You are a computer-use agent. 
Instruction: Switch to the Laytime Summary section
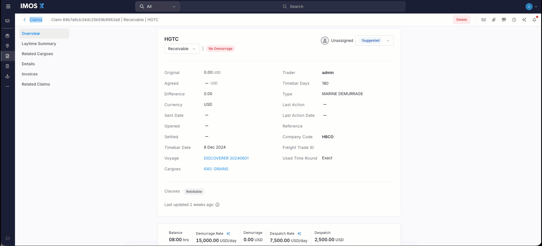(x=39, y=44)
